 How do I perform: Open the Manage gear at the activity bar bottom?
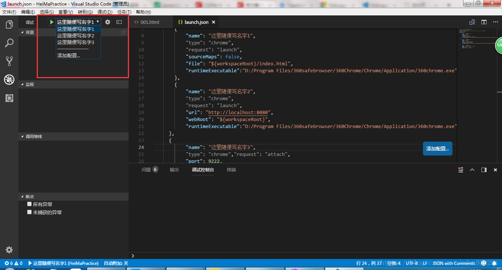(x=9, y=250)
